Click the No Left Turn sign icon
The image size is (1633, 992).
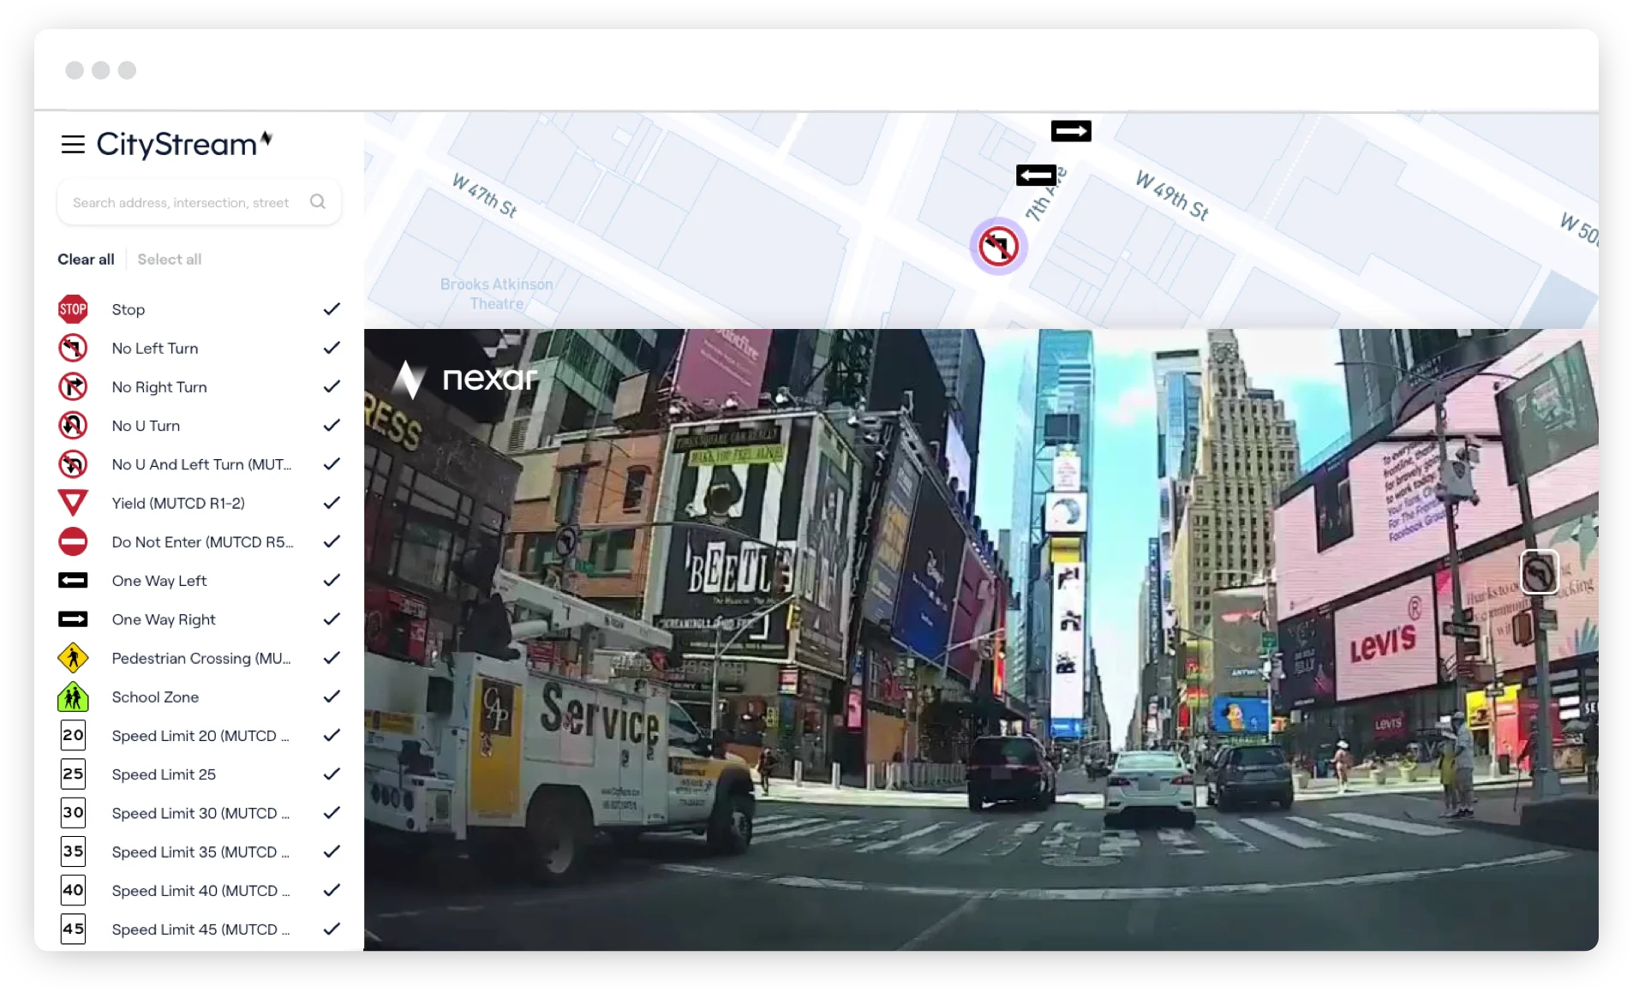(74, 348)
